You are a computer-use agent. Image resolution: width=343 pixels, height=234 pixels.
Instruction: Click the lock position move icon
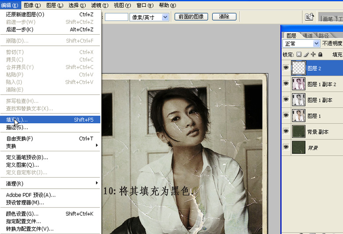coord(313,54)
